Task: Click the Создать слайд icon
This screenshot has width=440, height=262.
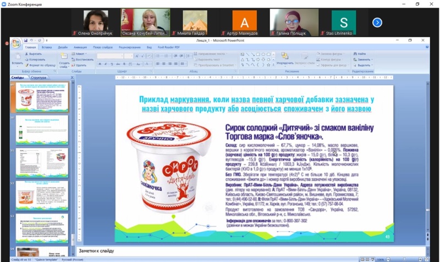Action: (64, 56)
